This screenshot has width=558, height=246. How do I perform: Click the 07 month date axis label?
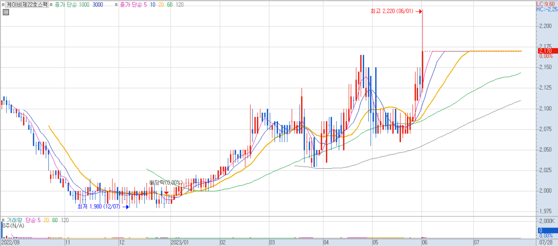coord(476,243)
